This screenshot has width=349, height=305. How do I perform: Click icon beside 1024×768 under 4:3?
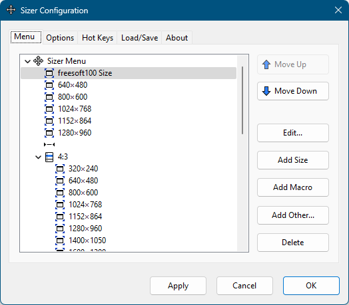(x=60, y=205)
